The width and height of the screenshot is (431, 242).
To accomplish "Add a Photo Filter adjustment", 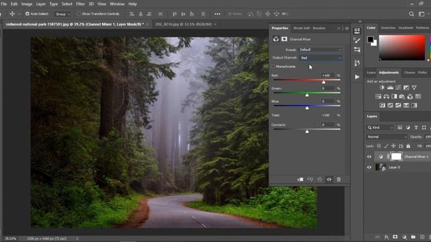I will click(402, 97).
